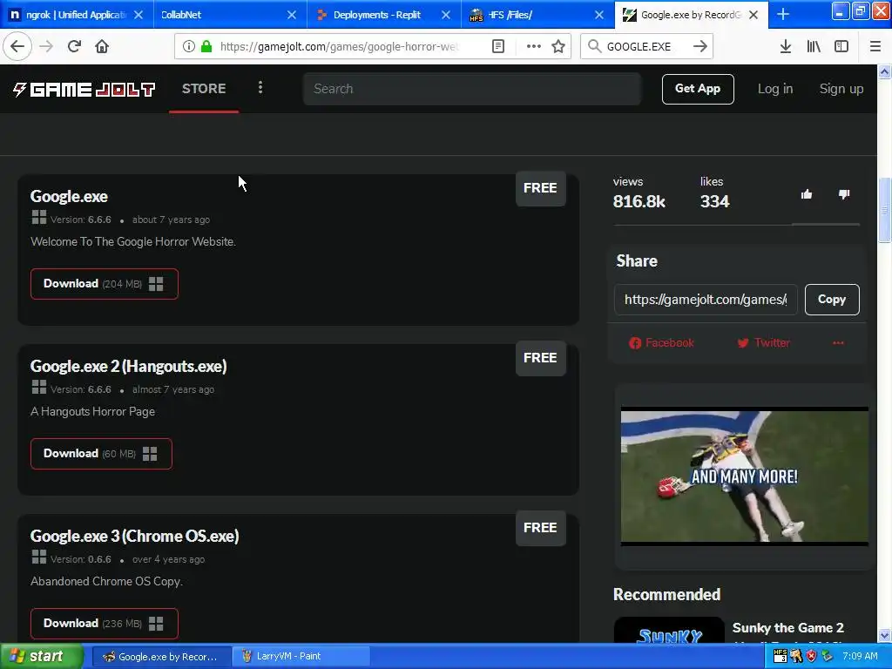Click the Windows icon beside Version 6.6.6 Google.exe
892x669 pixels.
38,217
